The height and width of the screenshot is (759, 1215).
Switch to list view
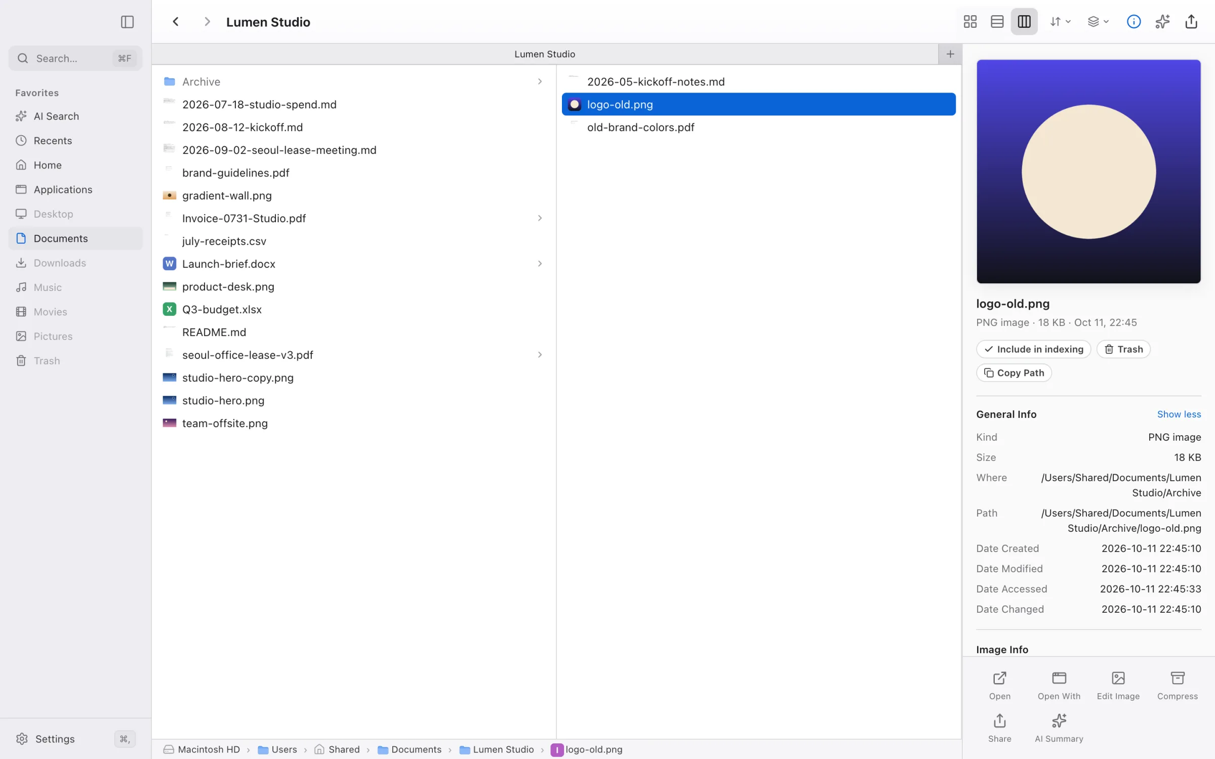pos(997,22)
